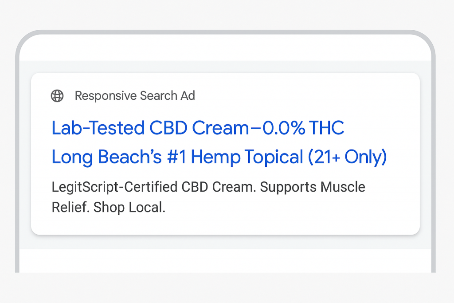454x303 pixels.
Task: Click '0.0% THC' in the first headline
Action: coord(303,128)
